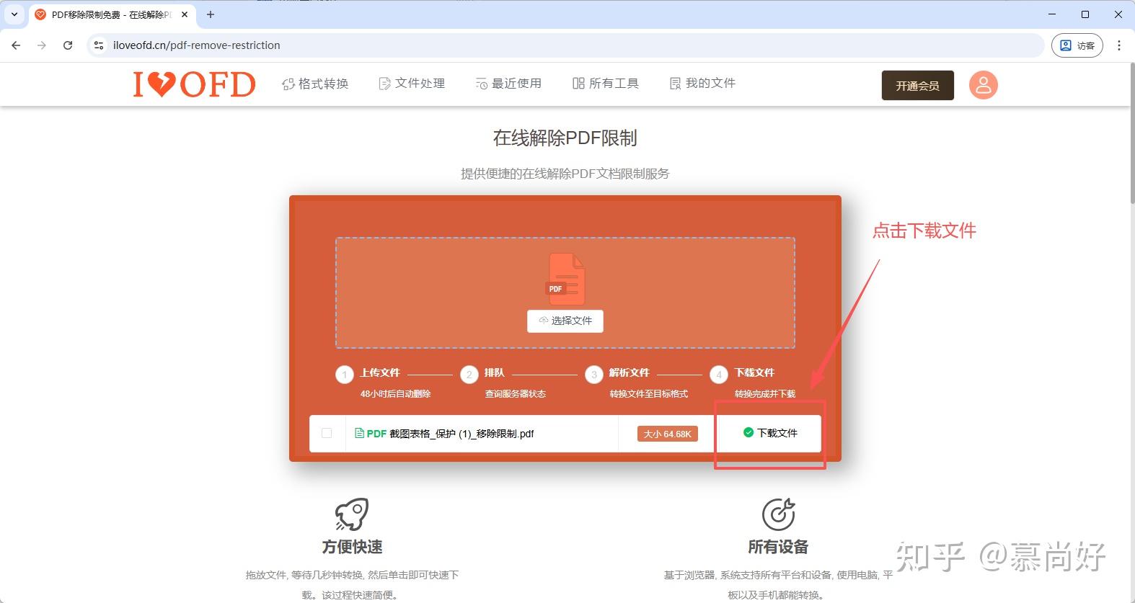
Task: Click the 下载文件 download button
Action: pos(770,433)
